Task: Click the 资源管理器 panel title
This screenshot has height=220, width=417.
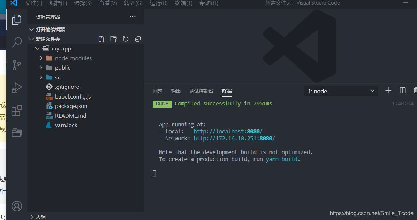Action: [x=48, y=17]
